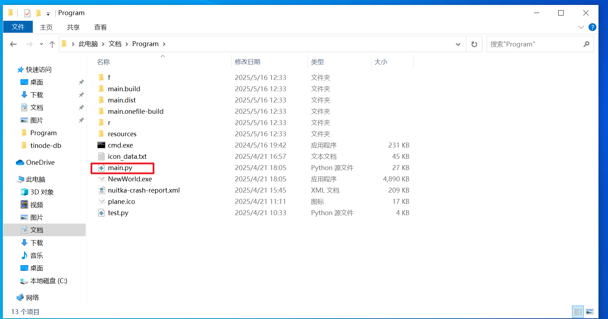The image size is (608, 319).
Task: Open the 文件 menu tab
Action: tap(18, 27)
